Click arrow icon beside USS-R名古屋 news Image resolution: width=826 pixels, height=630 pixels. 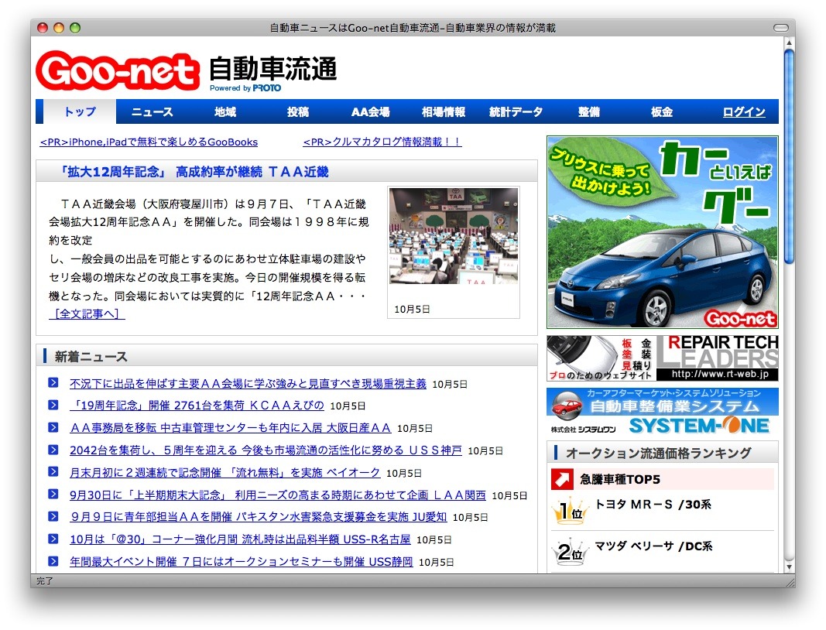[53, 539]
